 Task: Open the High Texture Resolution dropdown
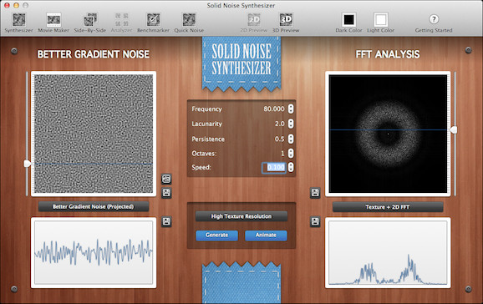tap(241, 216)
